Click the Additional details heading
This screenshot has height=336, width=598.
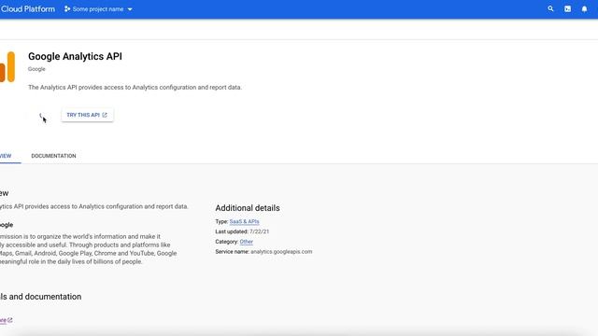click(x=248, y=208)
